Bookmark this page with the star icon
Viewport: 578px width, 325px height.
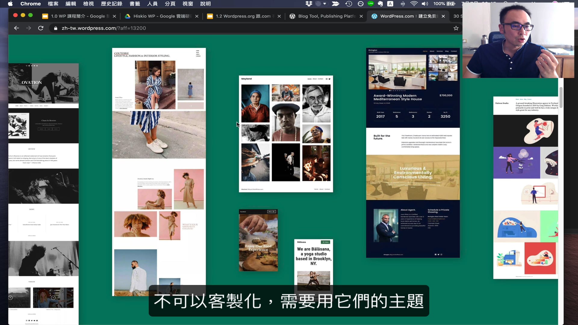coord(456,28)
